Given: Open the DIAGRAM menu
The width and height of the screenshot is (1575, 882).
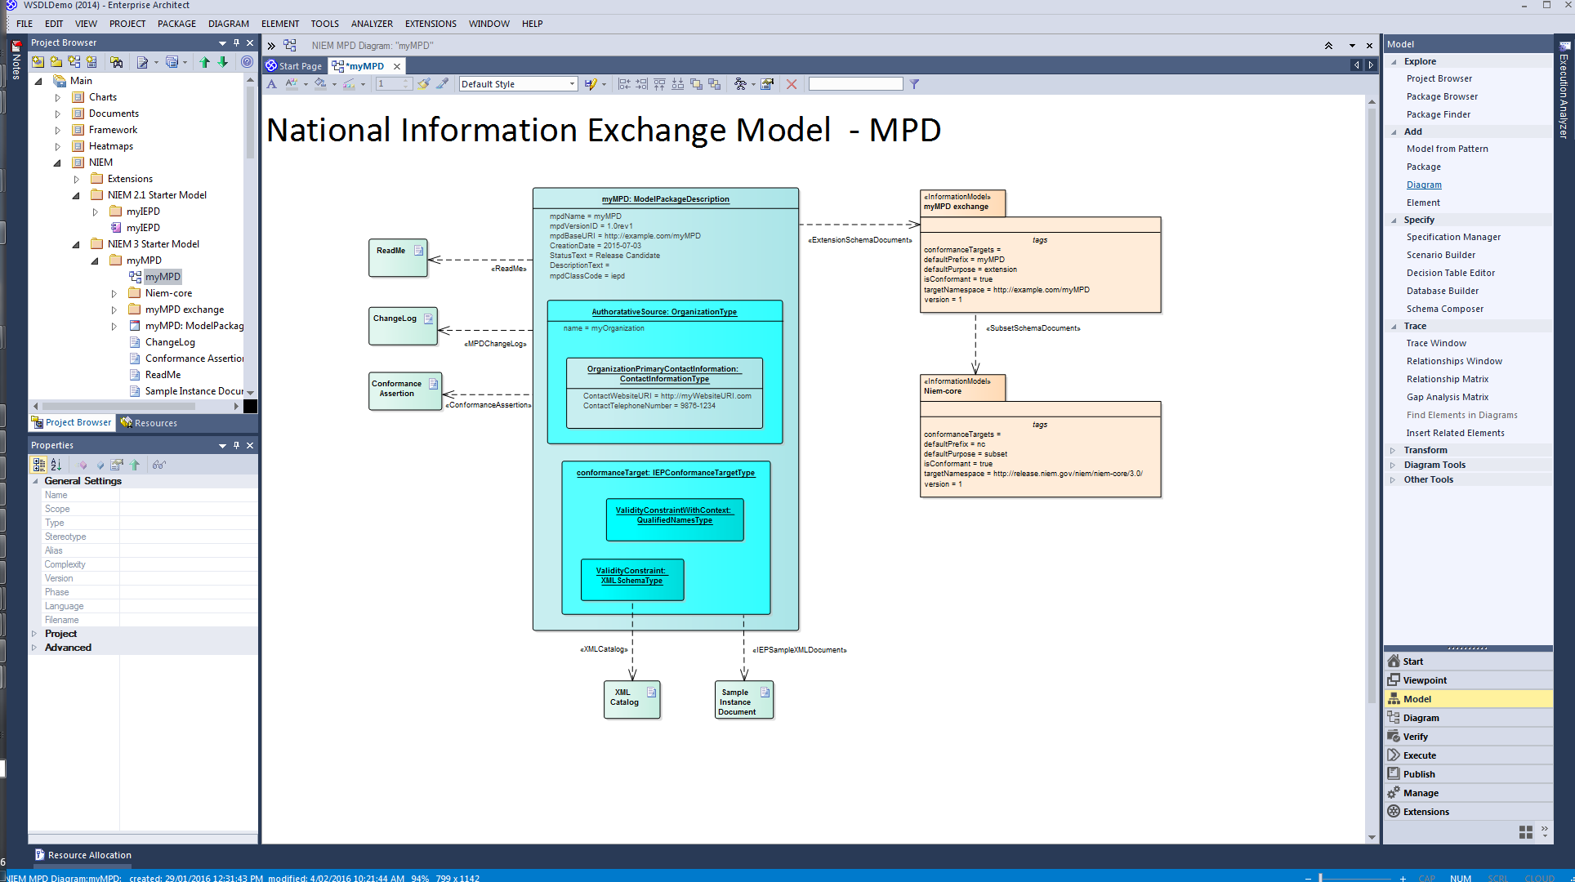Looking at the screenshot, I should 228,24.
